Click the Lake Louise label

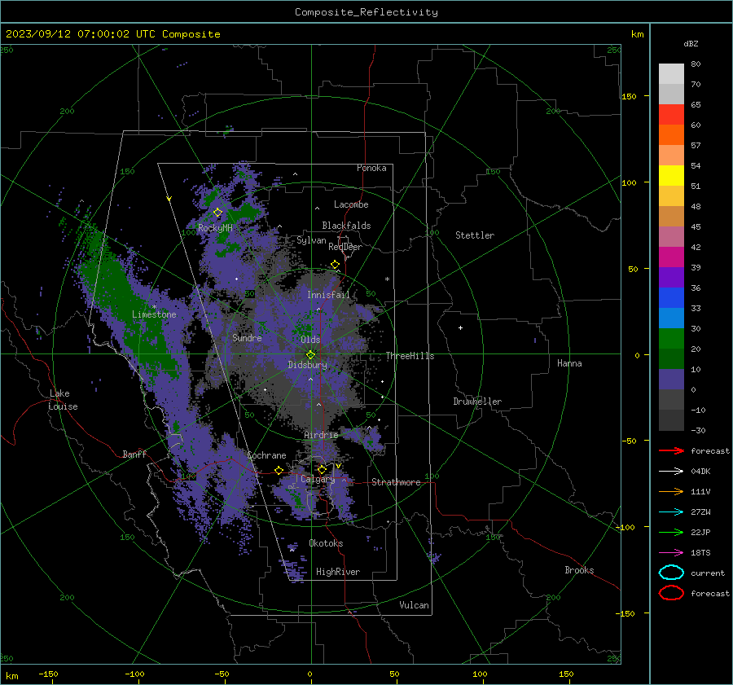63,400
